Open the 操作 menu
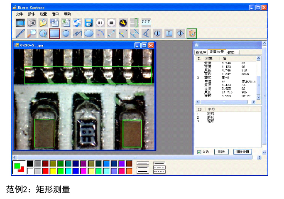 click(x=31, y=14)
